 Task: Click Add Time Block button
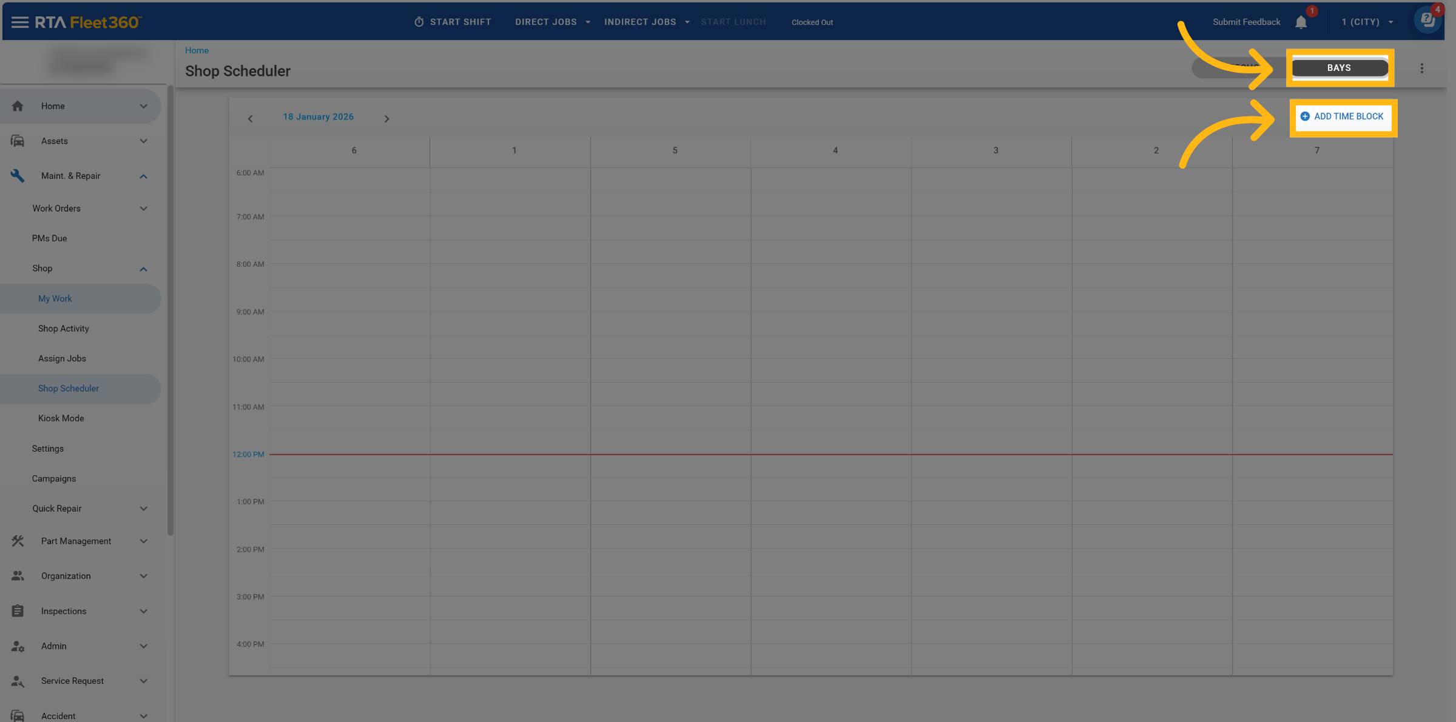pyautogui.click(x=1342, y=116)
